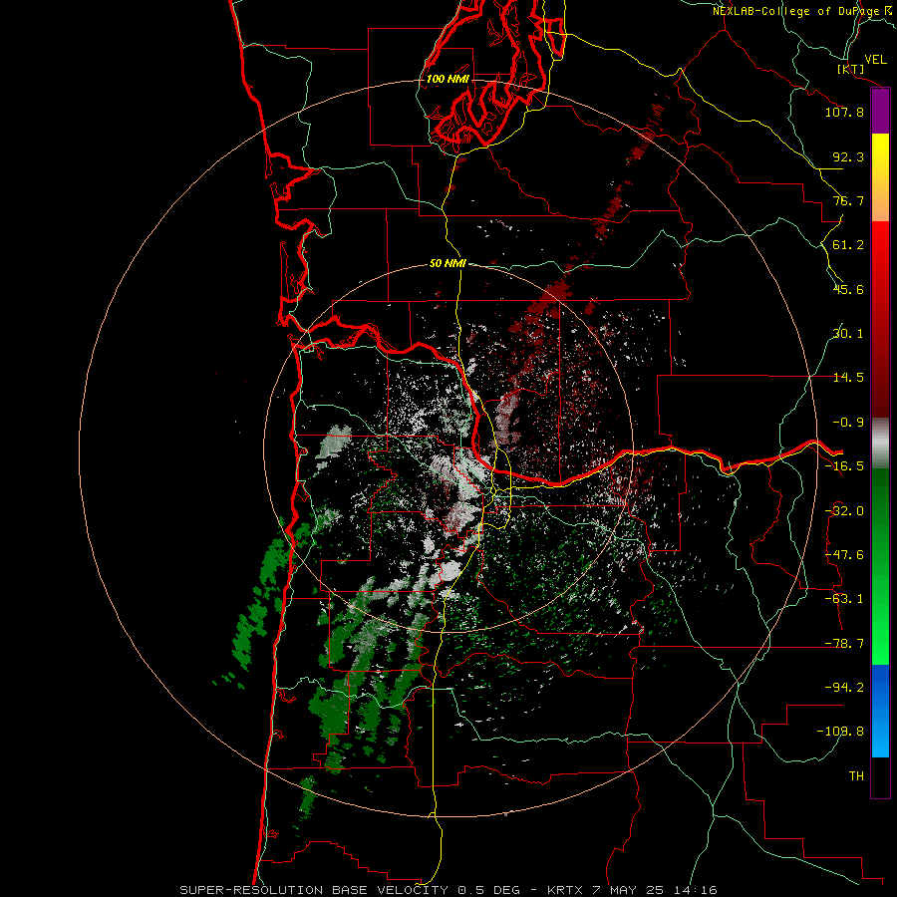
Task: Click the -63.1 velocity scale value
Action: [x=844, y=599]
